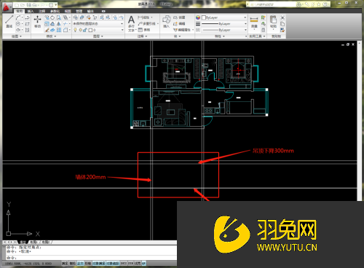364x268 pixels.
Task: Open the ByLayer color dropdown
Action: (x=224, y=17)
